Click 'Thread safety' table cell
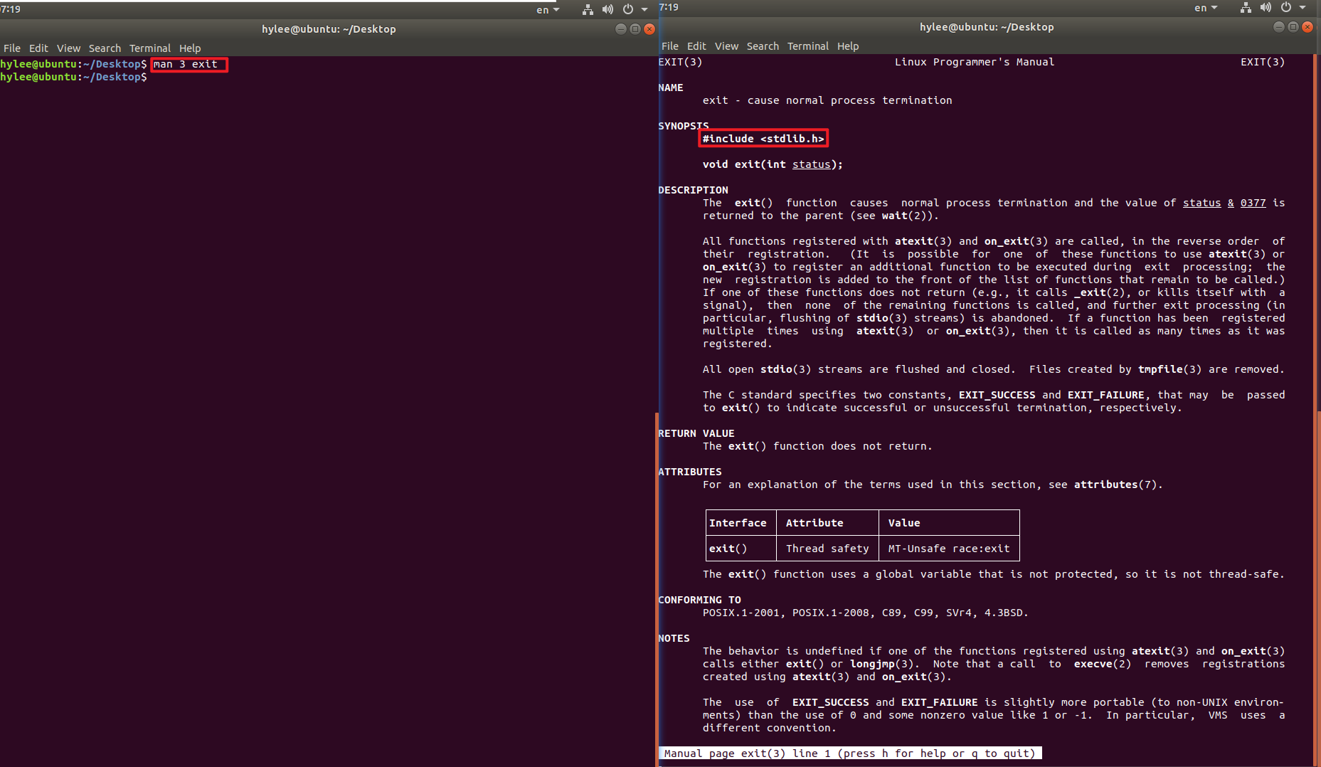This screenshot has height=767, width=1321. tap(827, 549)
